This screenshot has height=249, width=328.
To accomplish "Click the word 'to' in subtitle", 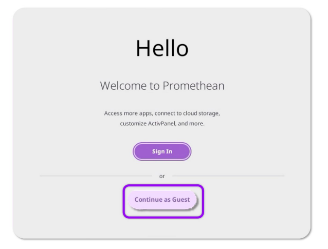I will tap(154, 86).
